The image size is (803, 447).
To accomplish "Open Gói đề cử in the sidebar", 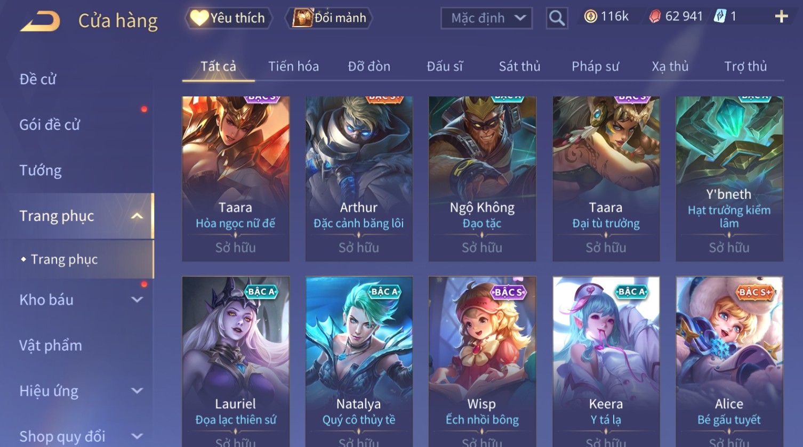I will pyautogui.click(x=50, y=125).
